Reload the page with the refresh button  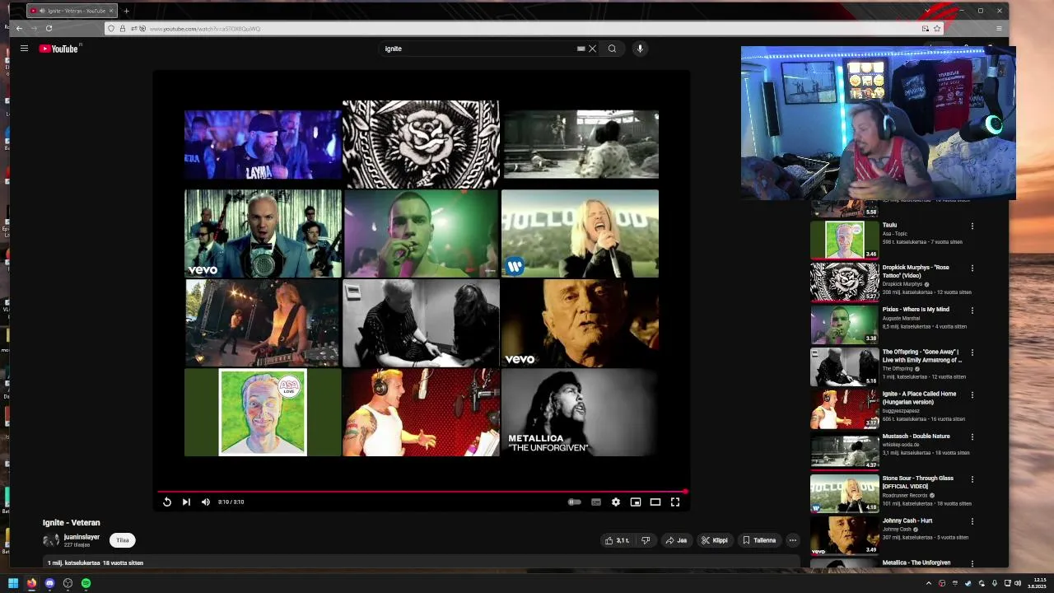[x=49, y=28]
